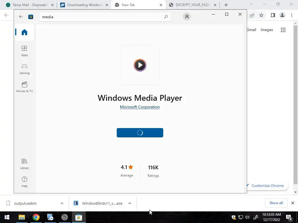Click the Store back arrow
Screen dimensions: 298x223
click(21, 17)
